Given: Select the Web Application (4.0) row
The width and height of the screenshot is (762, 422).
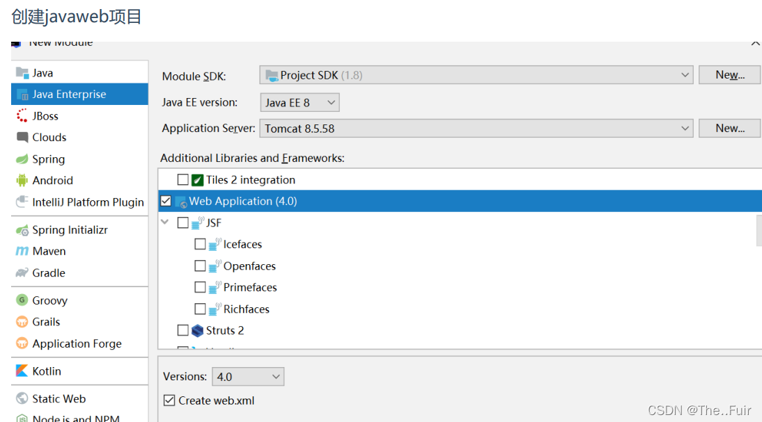Looking at the screenshot, I should pos(460,201).
